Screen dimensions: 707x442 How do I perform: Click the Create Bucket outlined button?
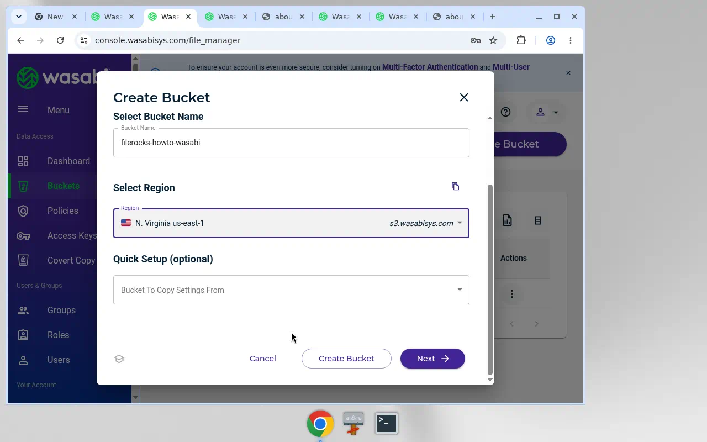click(346, 359)
